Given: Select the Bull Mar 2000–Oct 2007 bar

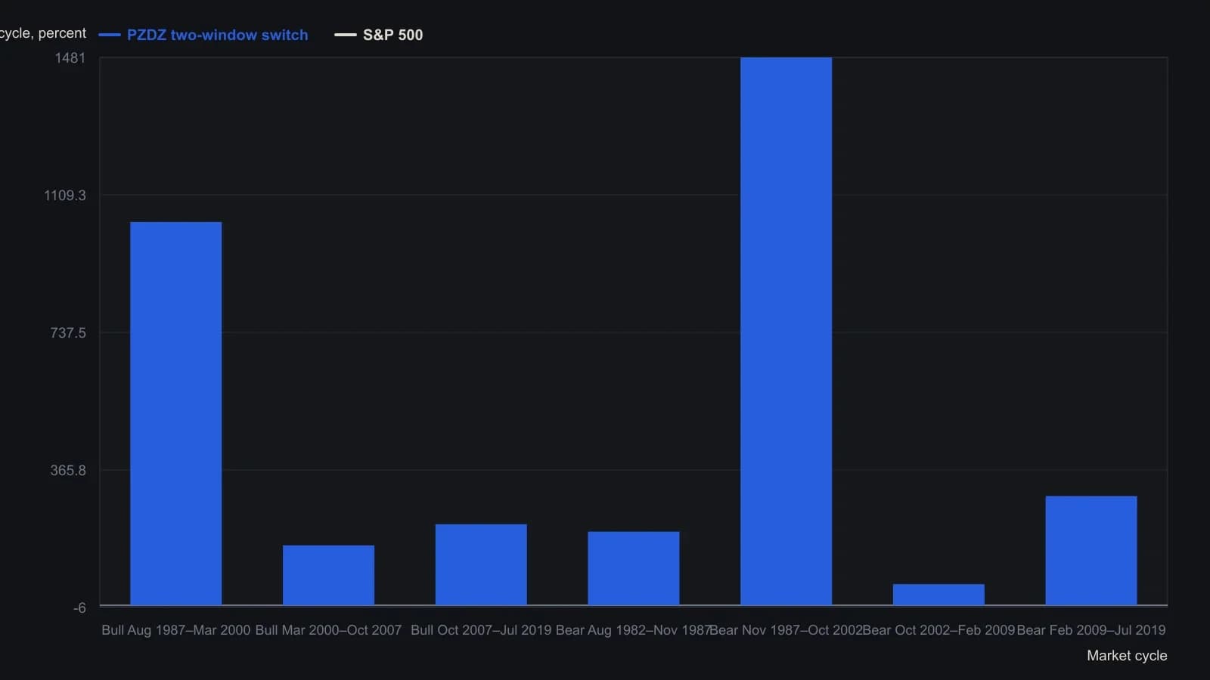Looking at the screenshot, I should click(328, 575).
